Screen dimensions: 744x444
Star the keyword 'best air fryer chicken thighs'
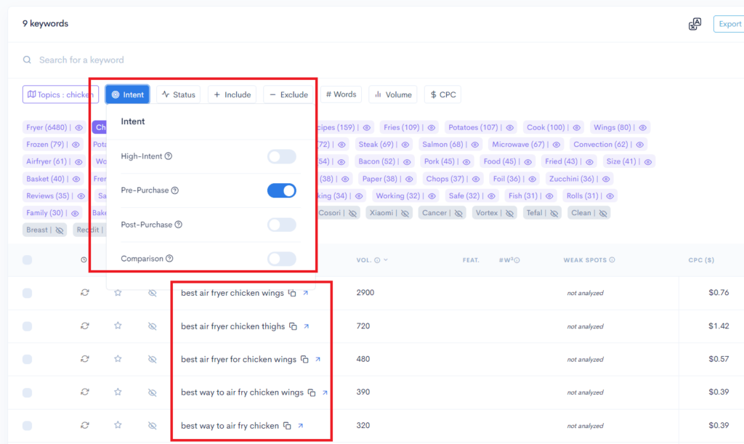118,326
